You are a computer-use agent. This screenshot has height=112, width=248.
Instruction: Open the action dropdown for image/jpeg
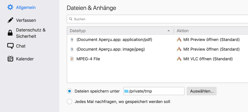tap(211, 49)
